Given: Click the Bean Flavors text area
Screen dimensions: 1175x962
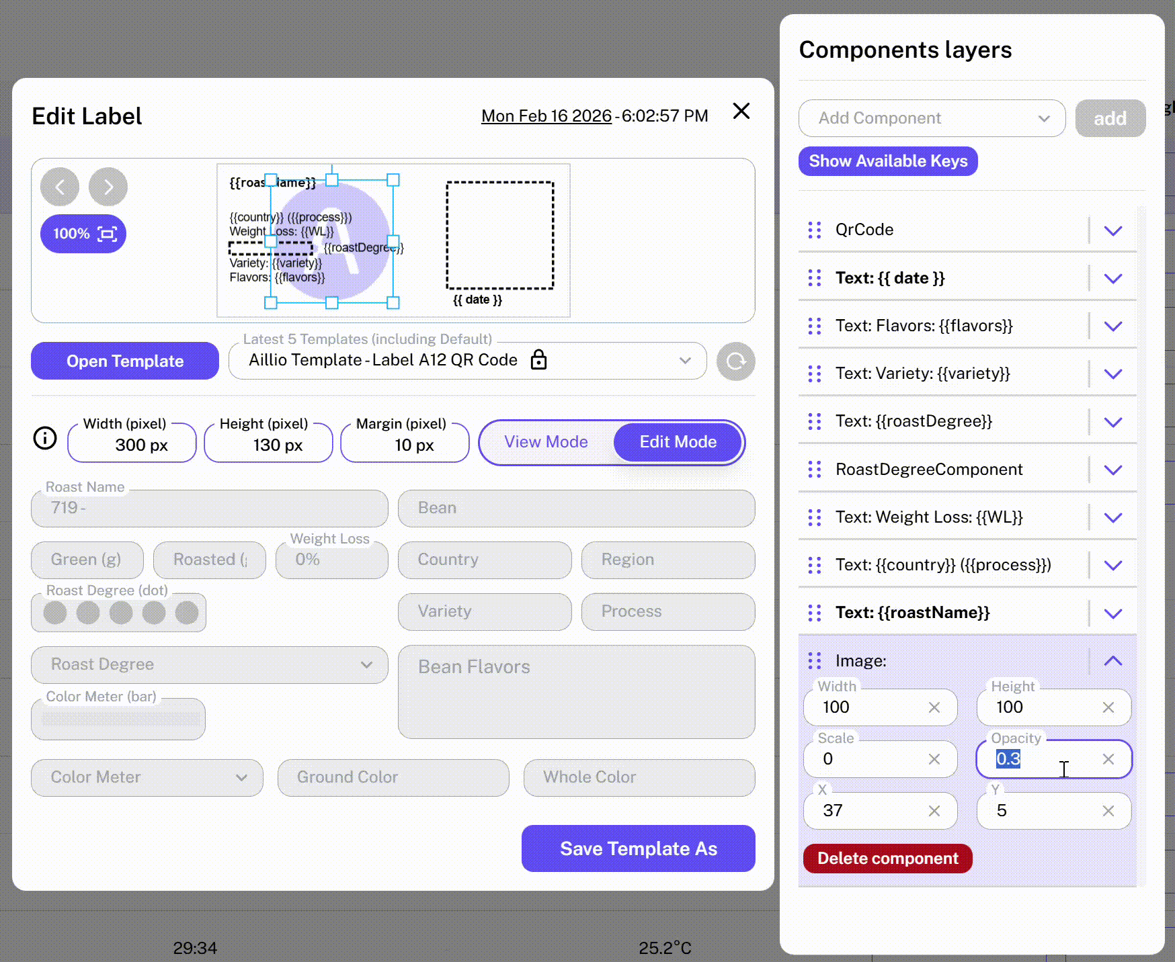Looking at the screenshot, I should [x=576, y=692].
